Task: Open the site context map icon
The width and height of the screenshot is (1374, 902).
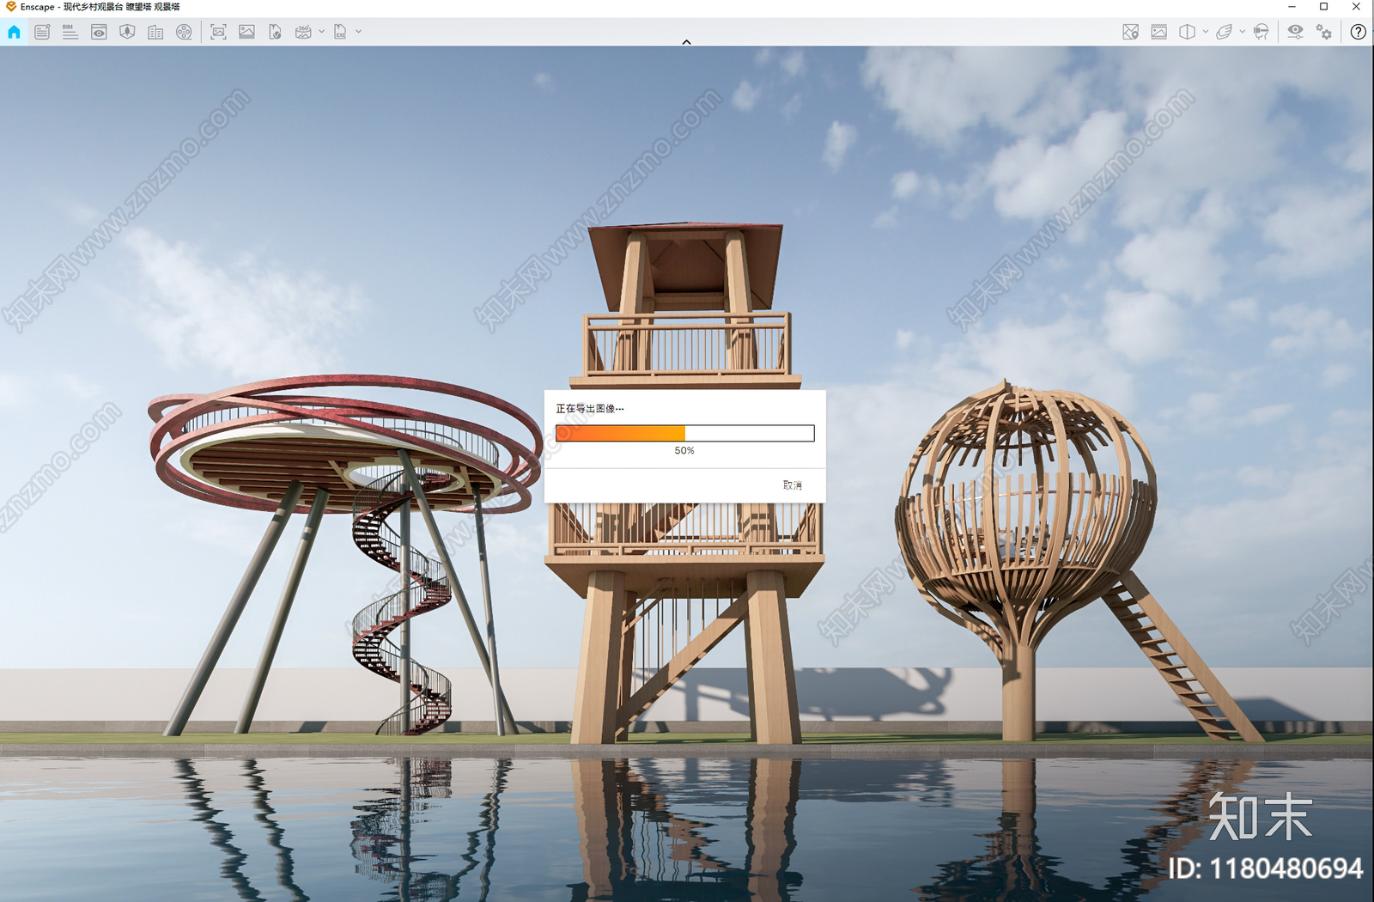Action: 1130,32
